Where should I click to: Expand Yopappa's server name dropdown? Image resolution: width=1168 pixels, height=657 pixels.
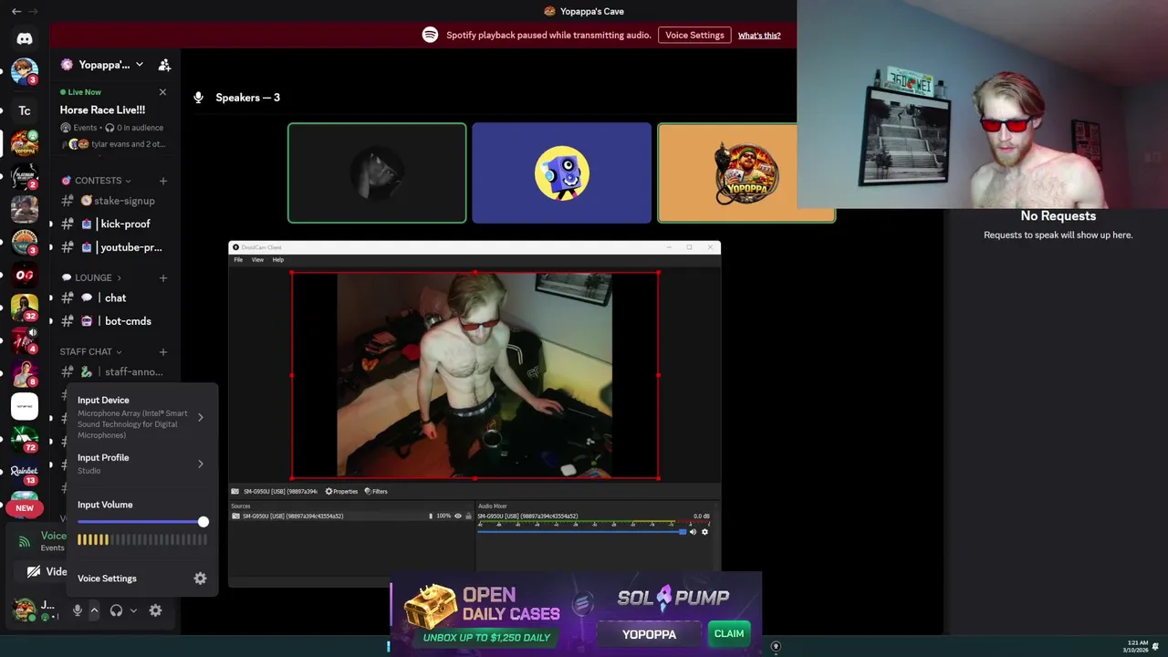click(x=139, y=65)
